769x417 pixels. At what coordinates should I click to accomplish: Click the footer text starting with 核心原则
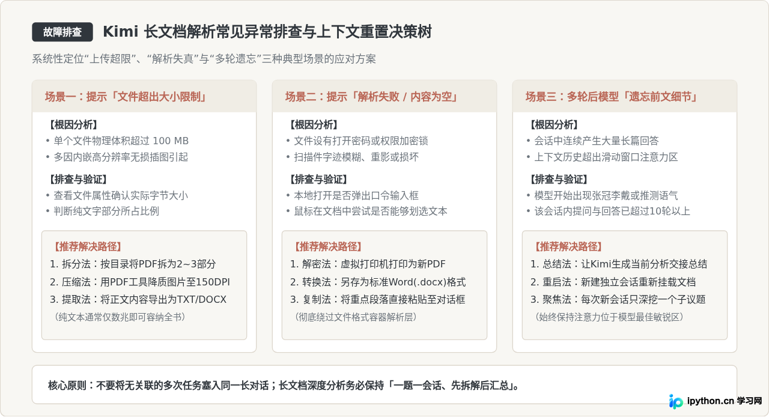coord(284,385)
